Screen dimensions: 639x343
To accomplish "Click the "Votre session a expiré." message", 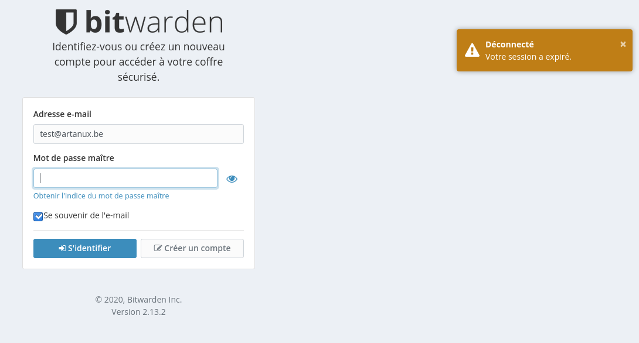I will click(x=528, y=57).
